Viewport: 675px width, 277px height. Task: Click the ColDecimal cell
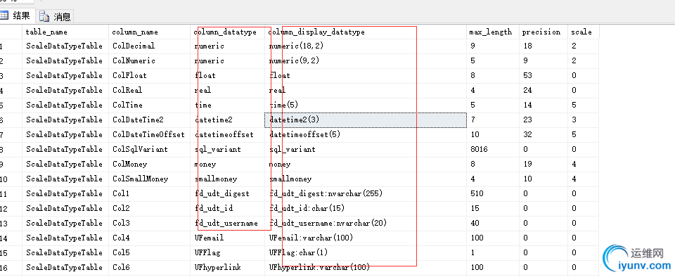[149, 46]
